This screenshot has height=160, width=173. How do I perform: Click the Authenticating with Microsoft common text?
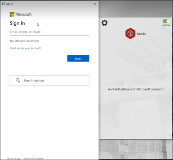coord(135,89)
